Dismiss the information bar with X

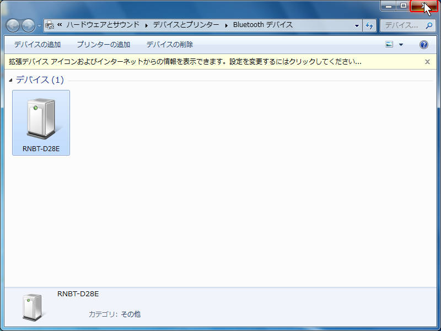[x=427, y=62]
